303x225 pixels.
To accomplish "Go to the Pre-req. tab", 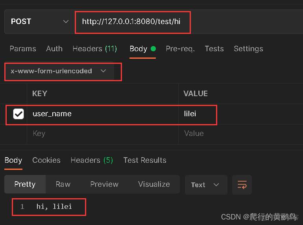I will click(x=180, y=49).
